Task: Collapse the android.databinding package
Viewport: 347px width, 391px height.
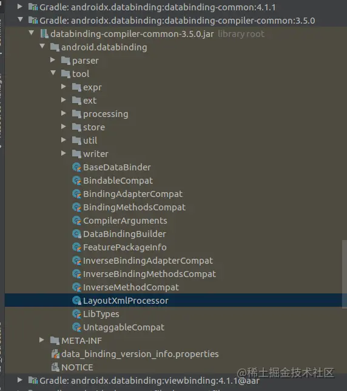Action: [42, 46]
